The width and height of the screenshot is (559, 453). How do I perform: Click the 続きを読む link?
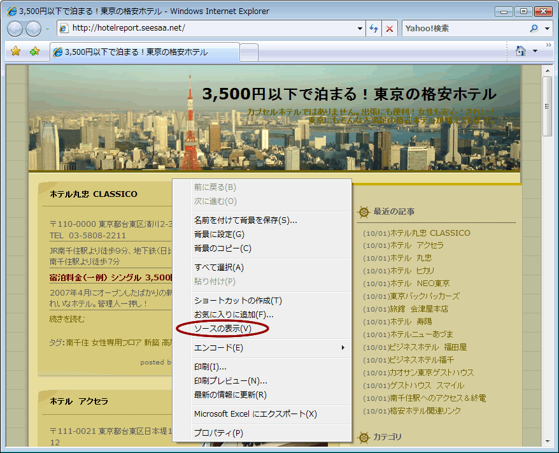(x=67, y=319)
